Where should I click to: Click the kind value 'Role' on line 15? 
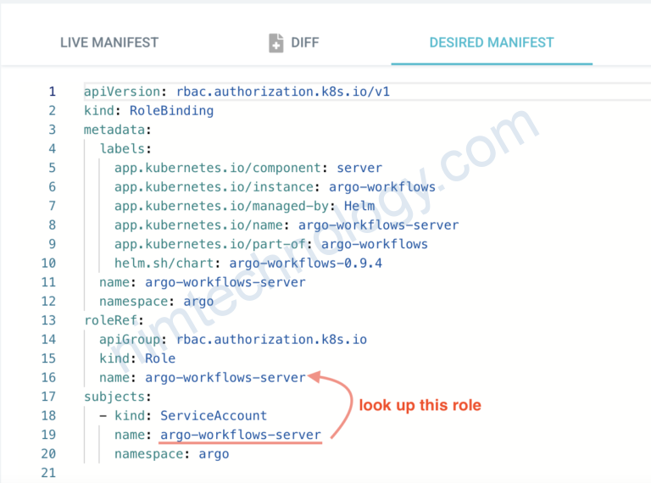[x=160, y=358]
